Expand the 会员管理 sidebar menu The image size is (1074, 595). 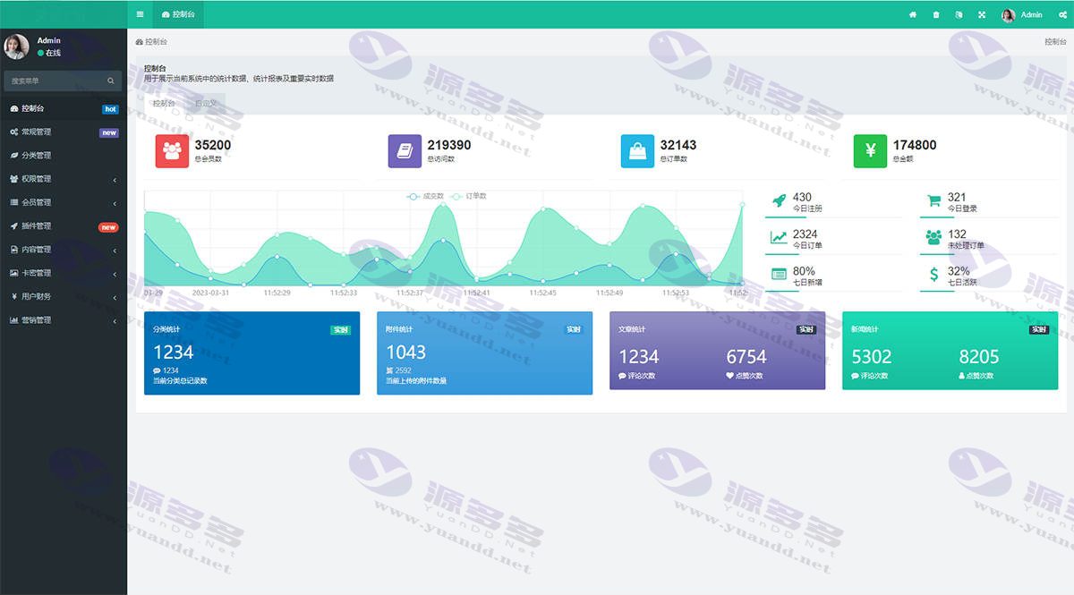(64, 202)
